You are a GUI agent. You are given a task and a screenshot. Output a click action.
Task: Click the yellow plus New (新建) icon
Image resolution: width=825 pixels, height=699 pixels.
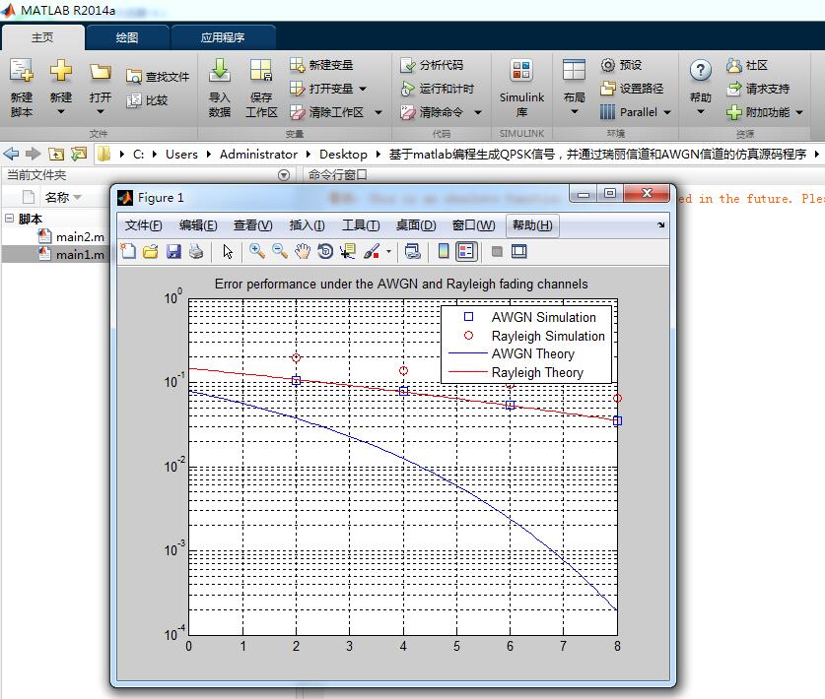61,71
